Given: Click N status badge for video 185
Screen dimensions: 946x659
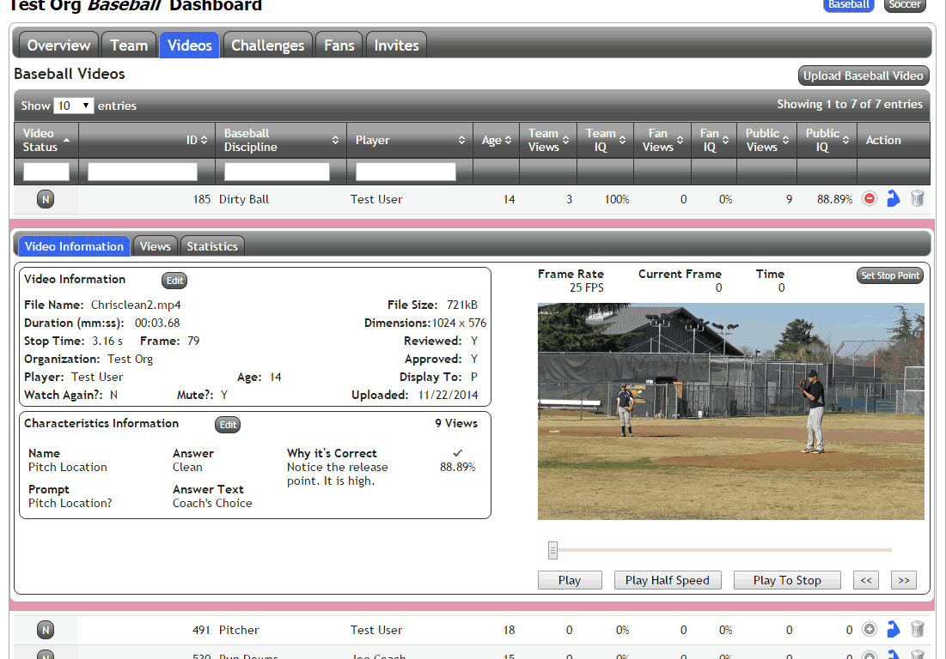Looking at the screenshot, I should [x=46, y=200].
